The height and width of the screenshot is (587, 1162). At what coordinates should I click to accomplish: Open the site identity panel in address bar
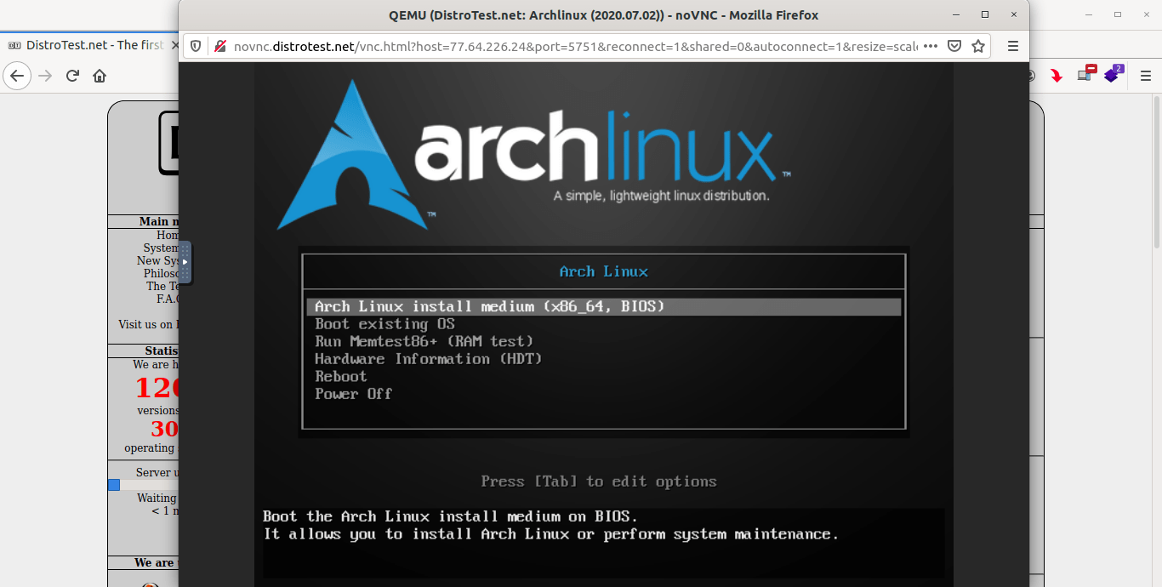(x=220, y=46)
